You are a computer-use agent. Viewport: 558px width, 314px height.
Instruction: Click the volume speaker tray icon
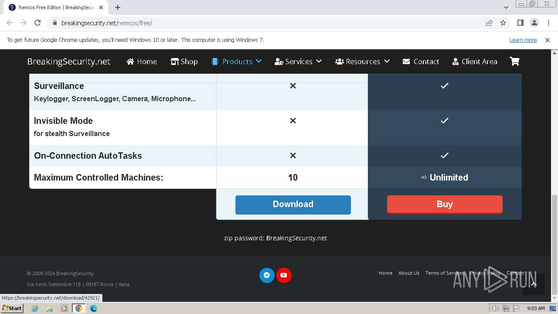[x=496, y=308]
